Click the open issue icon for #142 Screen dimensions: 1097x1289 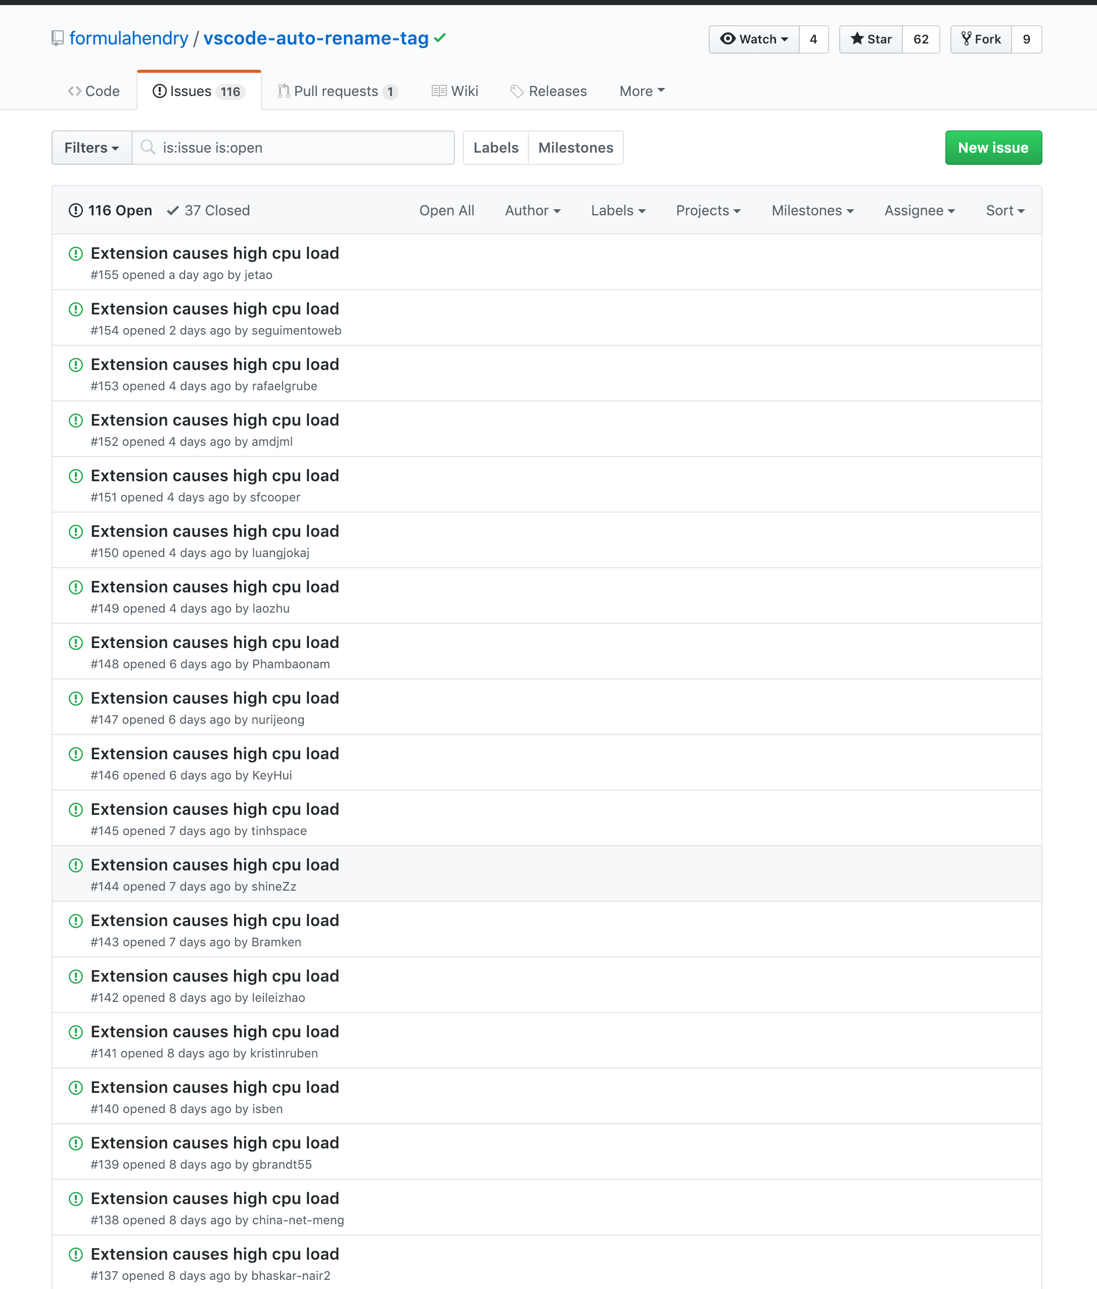76,976
